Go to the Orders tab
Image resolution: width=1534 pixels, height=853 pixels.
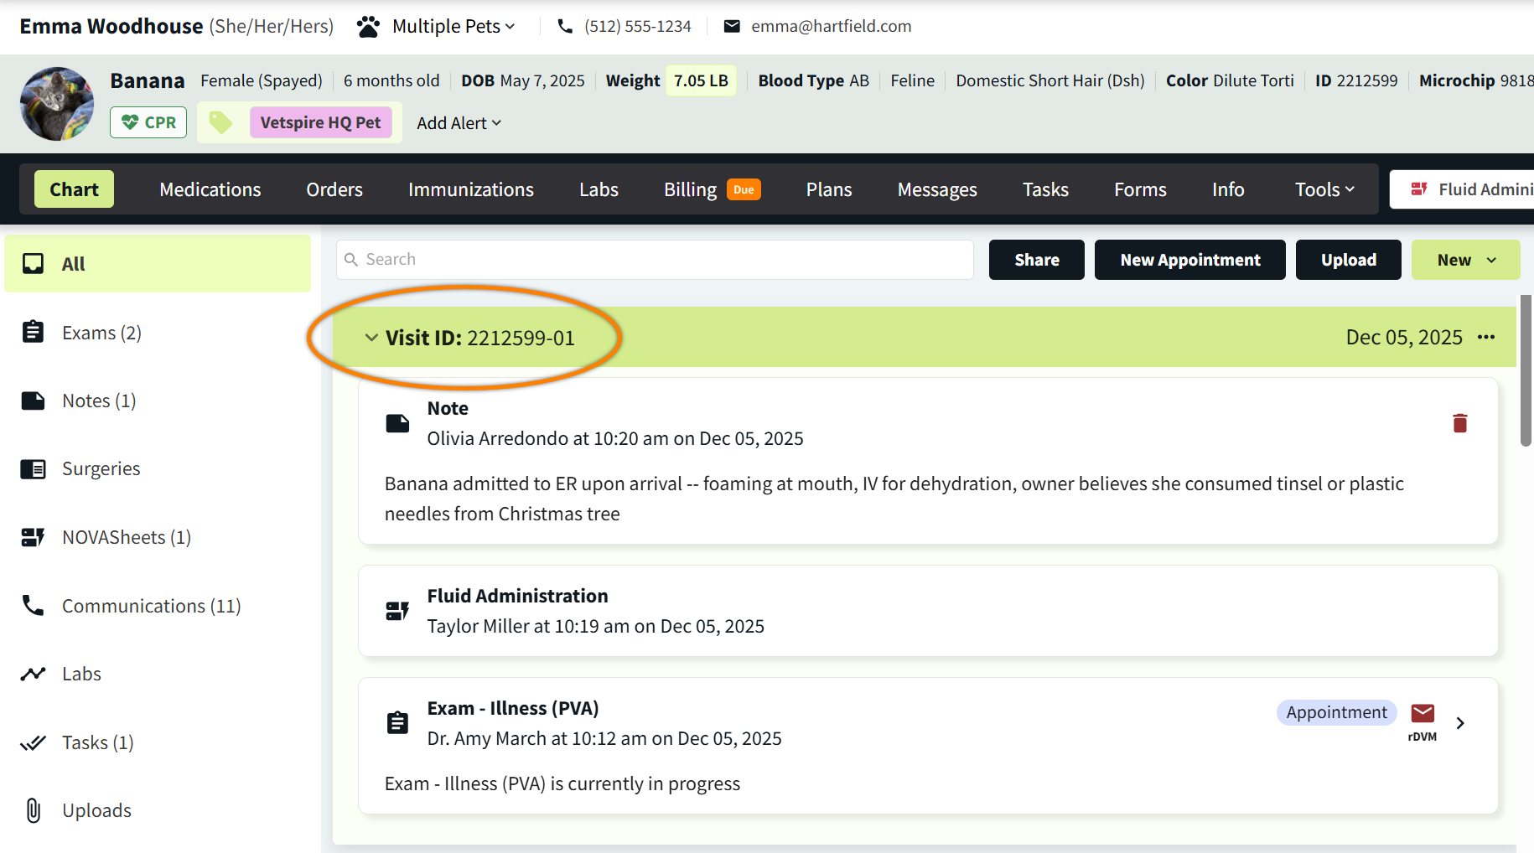[334, 189]
